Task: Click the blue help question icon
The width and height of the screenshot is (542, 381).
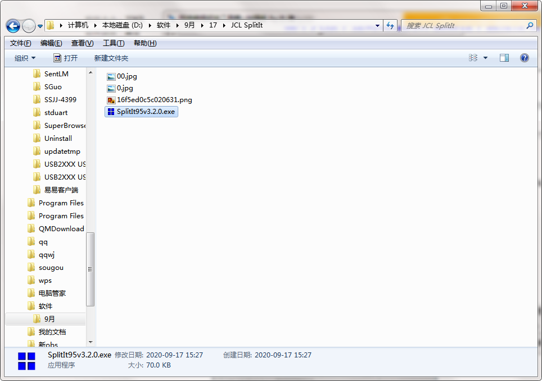Action: [525, 58]
